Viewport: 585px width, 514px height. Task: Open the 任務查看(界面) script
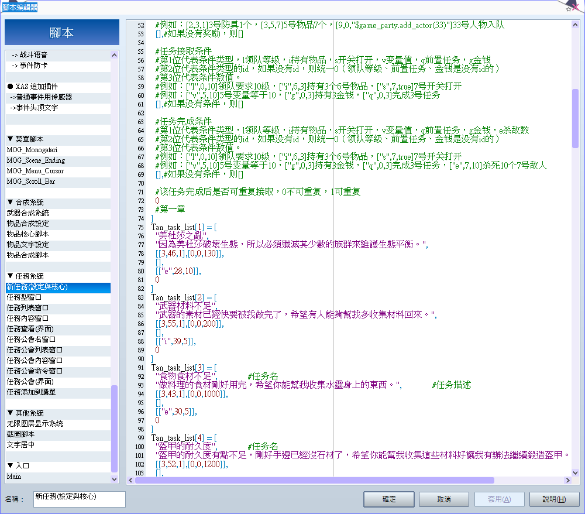click(58, 329)
